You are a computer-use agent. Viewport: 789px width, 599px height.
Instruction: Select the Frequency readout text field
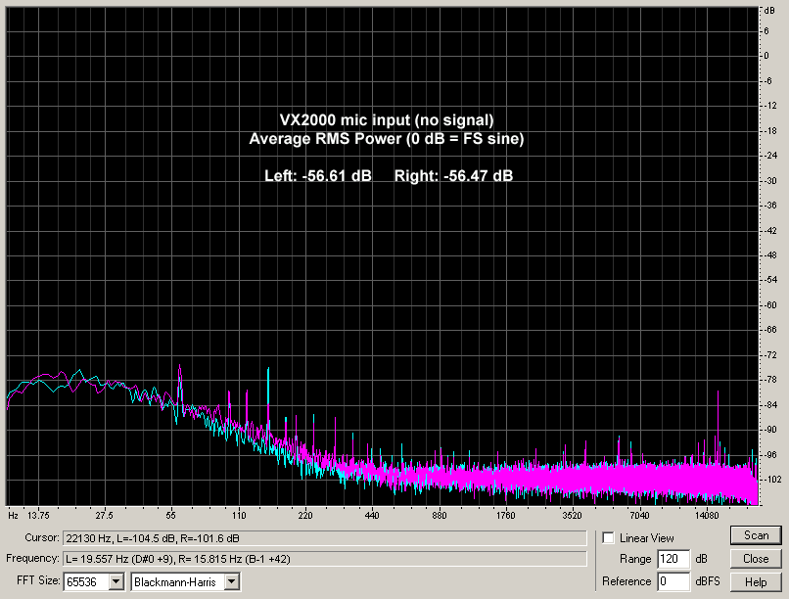[325, 559]
